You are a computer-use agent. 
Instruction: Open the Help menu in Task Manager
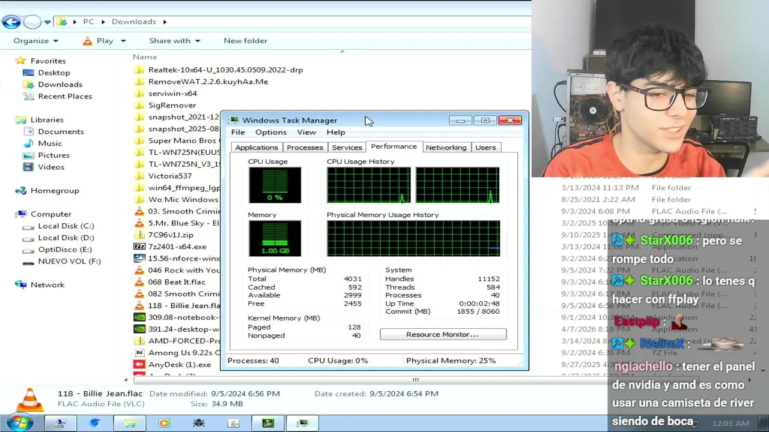pos(336,132)
